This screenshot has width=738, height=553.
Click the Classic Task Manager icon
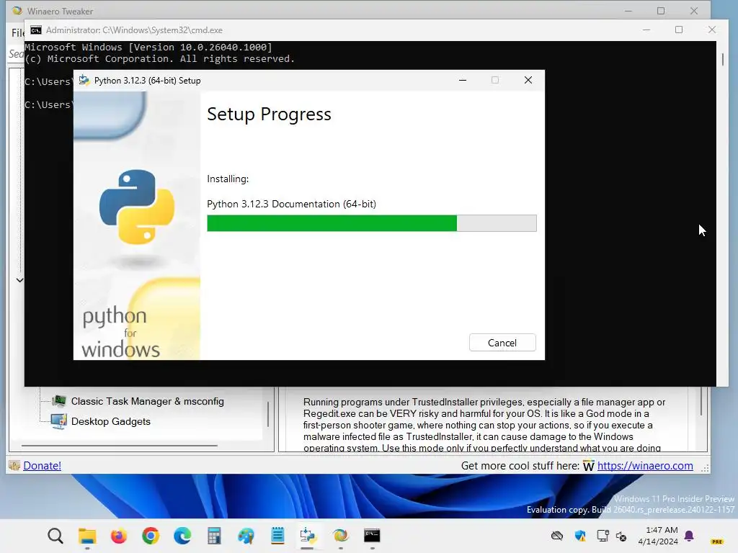click(x=59, y=401)
